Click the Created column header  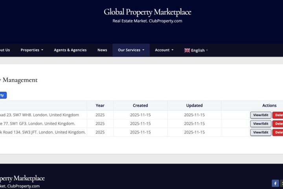(x=140, y=106)
